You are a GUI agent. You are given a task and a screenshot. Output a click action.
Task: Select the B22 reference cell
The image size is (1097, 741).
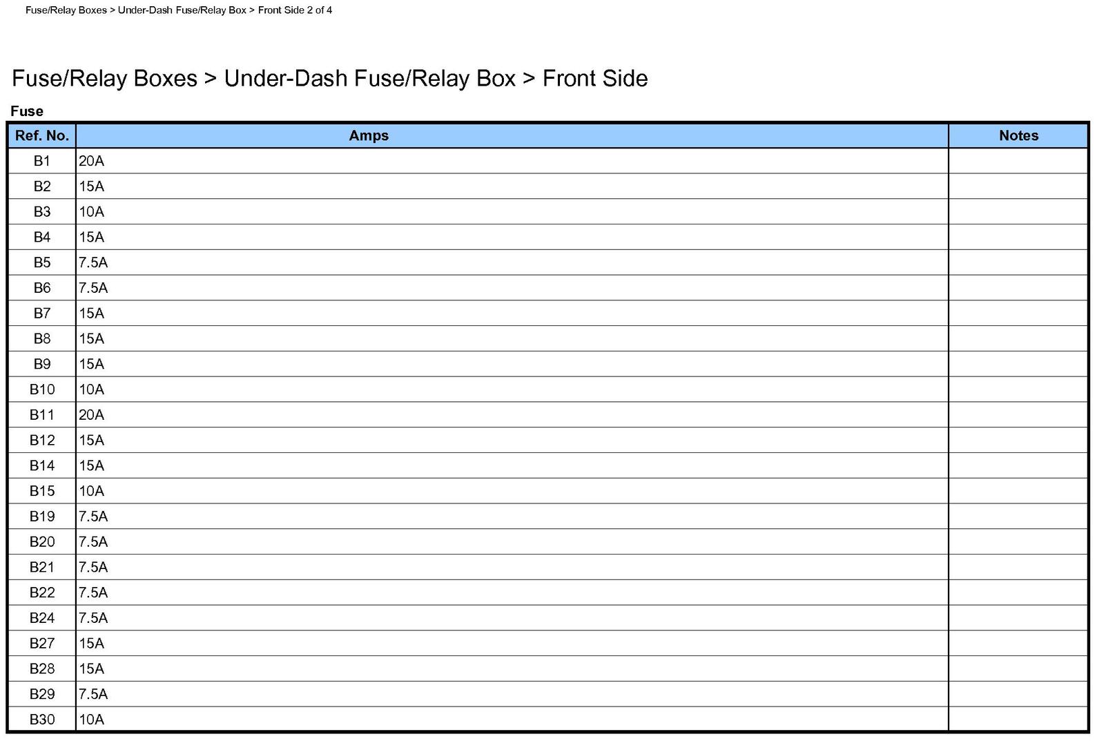pos(42,593)
